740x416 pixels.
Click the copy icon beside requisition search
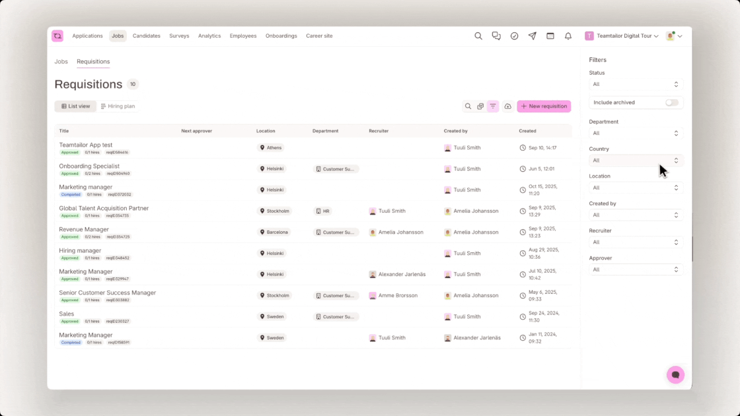point(480,106)
